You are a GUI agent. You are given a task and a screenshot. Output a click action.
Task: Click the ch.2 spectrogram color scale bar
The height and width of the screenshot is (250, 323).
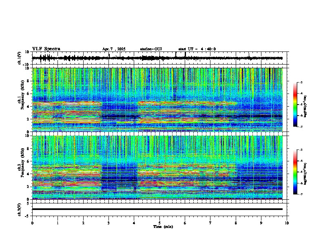pos(295,172)
